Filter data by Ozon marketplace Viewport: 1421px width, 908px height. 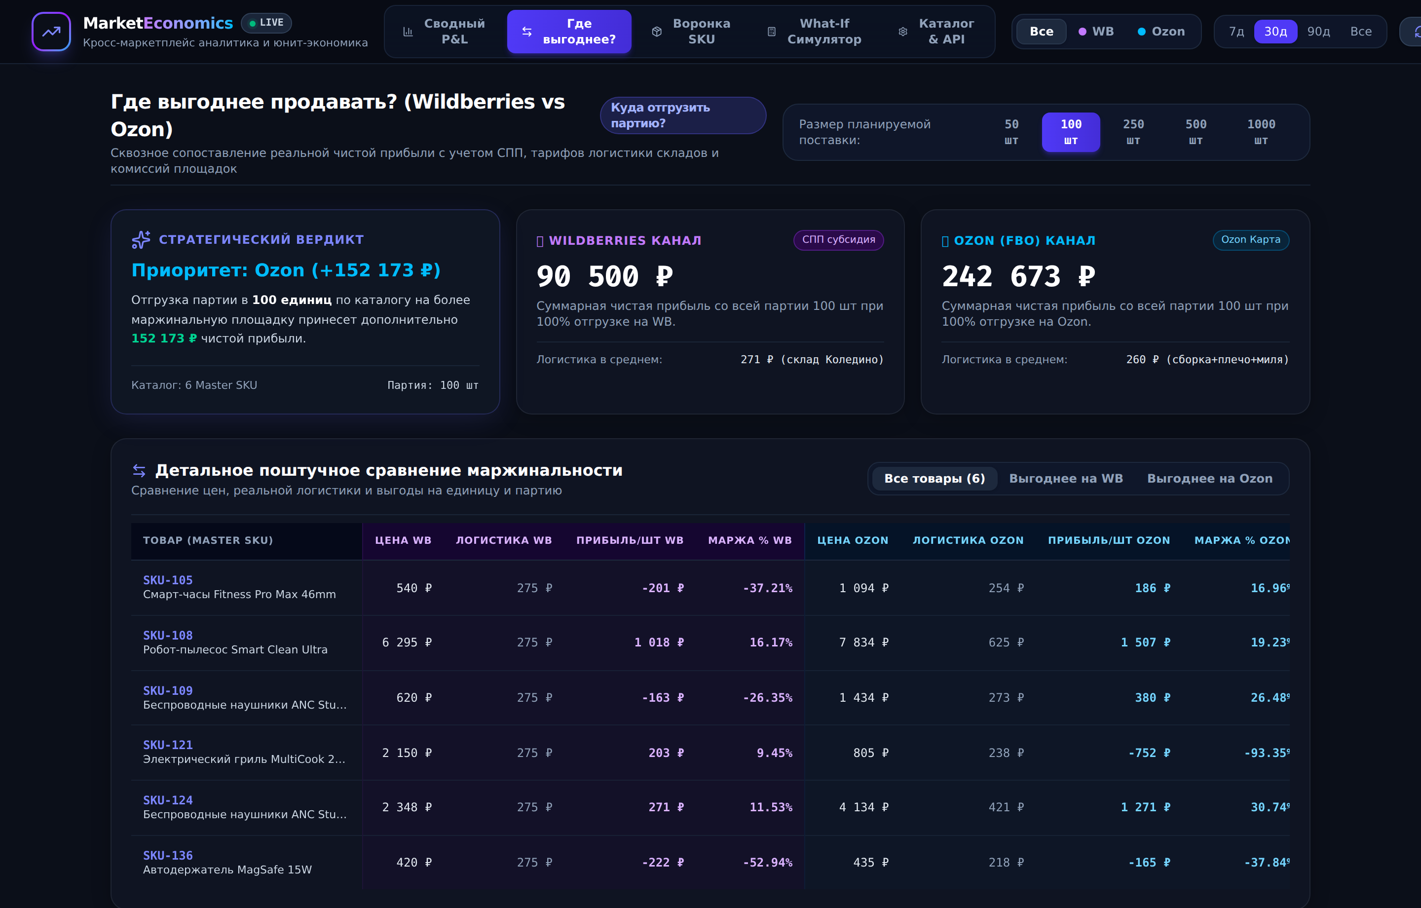1161,31
